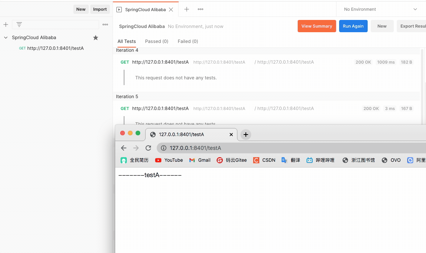
Task: Select the browser tab titled 127.0.0.1:8401/testA
Action: (191, 135)
